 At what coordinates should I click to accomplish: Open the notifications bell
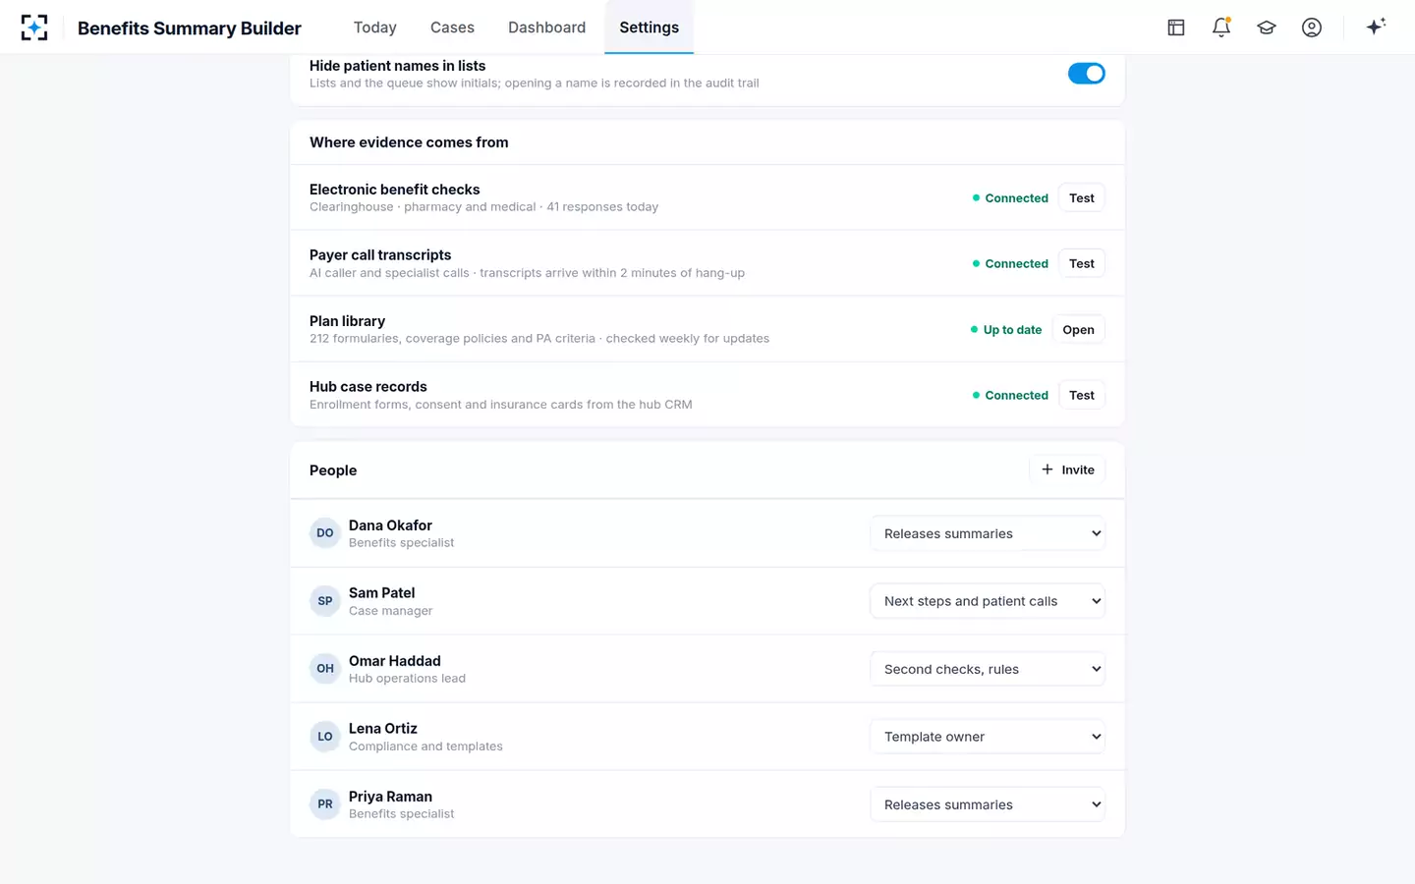1221,28
